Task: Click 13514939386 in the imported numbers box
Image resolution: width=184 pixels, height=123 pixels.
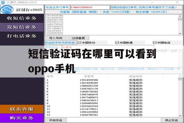Action: (x=54, y=16)
